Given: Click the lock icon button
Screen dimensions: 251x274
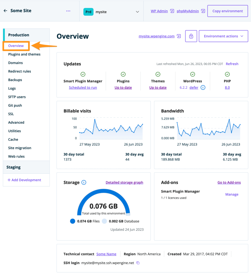Looking at the screenshot, I should click(191, 36).
